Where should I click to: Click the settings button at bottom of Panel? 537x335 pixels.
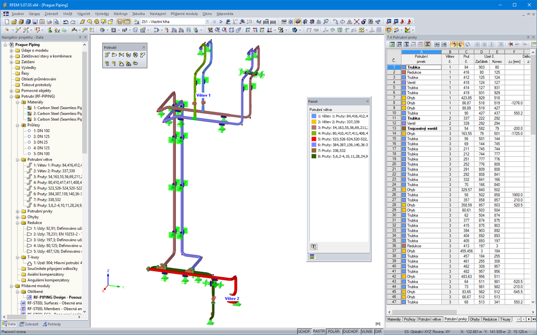tap(314, 247)
